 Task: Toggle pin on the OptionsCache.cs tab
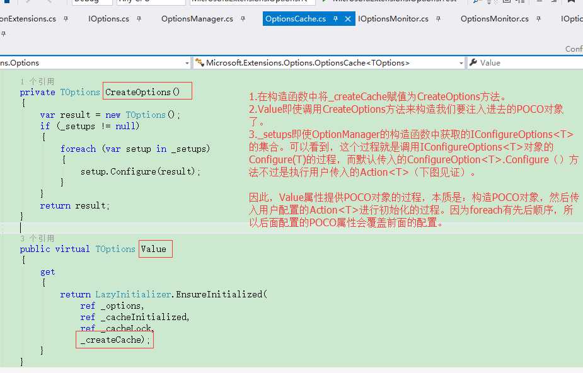pyautogui.click(x=336, y=18)
